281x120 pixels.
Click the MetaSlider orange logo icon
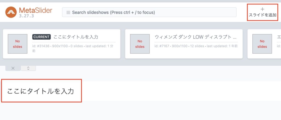tap(11, 12)
